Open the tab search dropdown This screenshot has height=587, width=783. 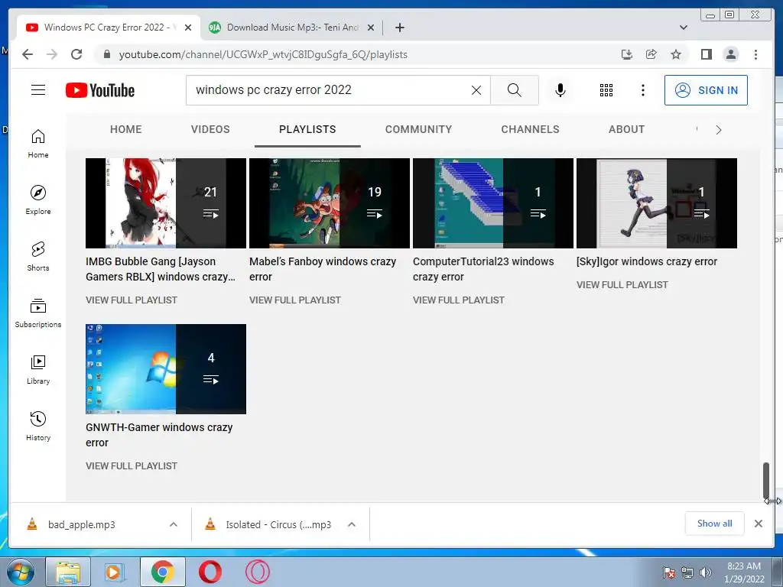click(683, 28)
